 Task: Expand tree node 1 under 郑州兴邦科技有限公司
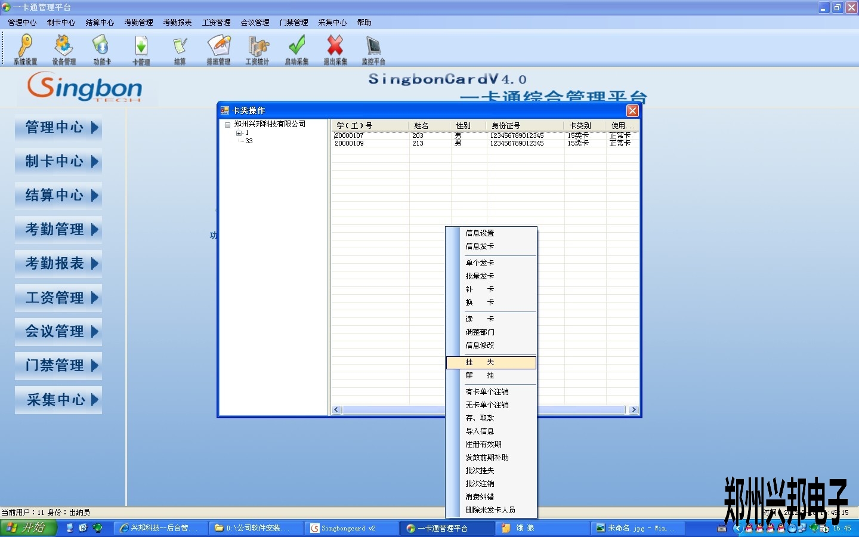pos(239,133)
